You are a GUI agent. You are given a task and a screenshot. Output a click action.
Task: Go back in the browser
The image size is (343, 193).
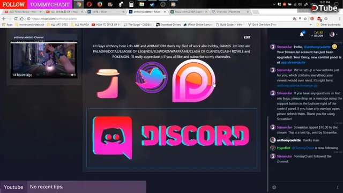(4, 19)
